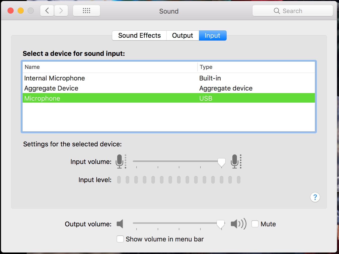This screenshot has width=339, height=254.
Task: Switch to the Output tab
Action: [x=182, y=35]
